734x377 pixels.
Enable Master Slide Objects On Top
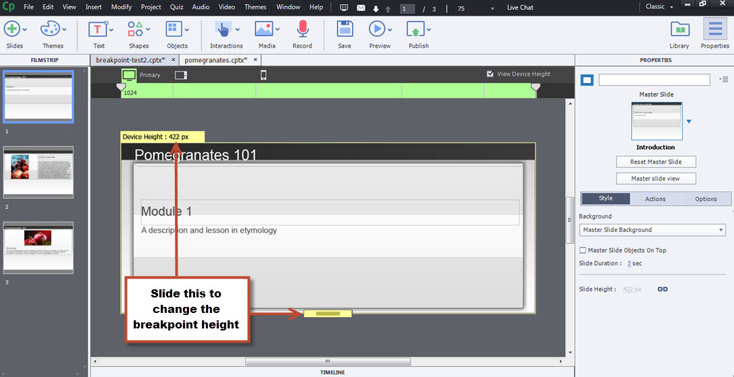tap(583, 250)
